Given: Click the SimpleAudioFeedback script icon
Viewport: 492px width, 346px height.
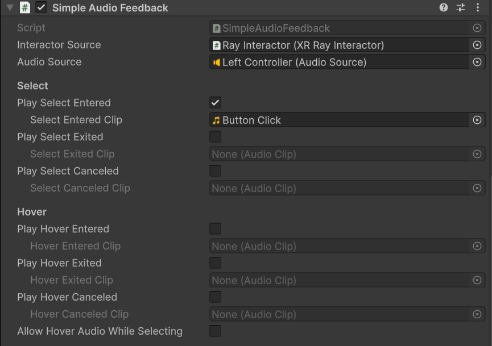Looking at the screenshot, I should tap(216, 28).
